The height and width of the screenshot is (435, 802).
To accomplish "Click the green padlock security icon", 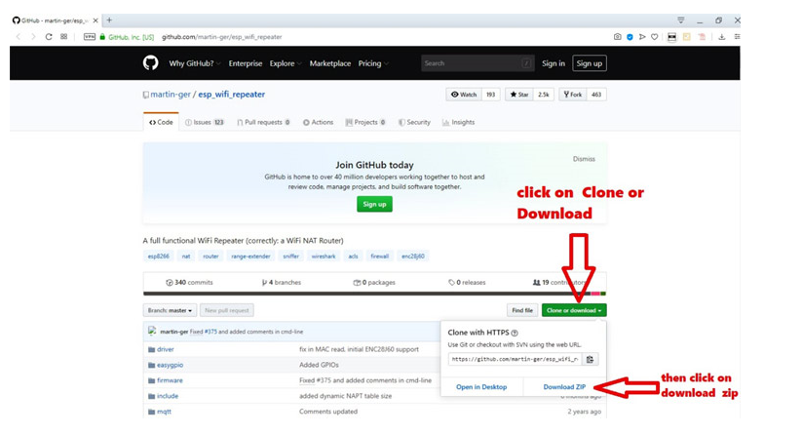I will coord(102,37).
